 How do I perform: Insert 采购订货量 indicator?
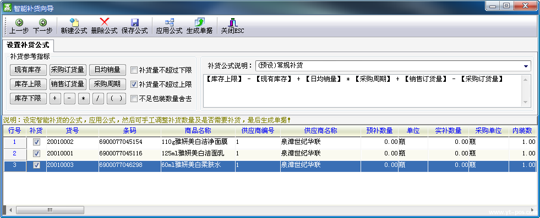[x=68, y=70]
